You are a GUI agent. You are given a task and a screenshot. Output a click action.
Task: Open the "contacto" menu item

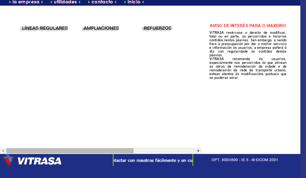[102, 2]
